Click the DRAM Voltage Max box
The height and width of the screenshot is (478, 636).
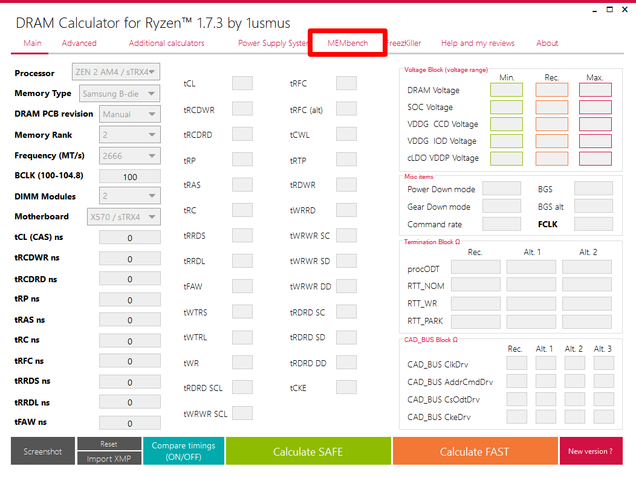595,89
